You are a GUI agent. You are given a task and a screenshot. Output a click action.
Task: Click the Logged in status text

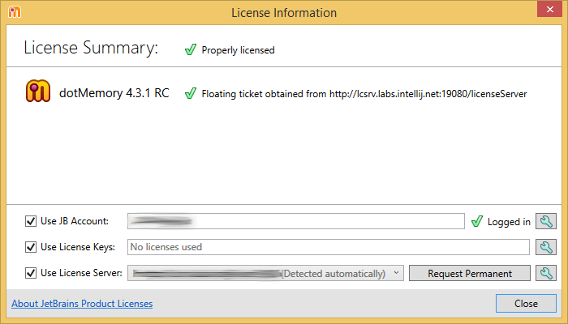pyautogui.click(x=509, y=222)
